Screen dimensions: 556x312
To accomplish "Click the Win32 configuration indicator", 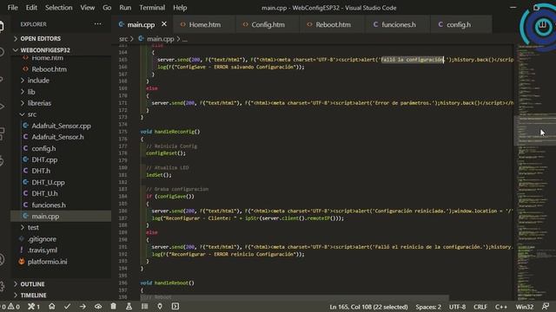I will coord(524,307).
